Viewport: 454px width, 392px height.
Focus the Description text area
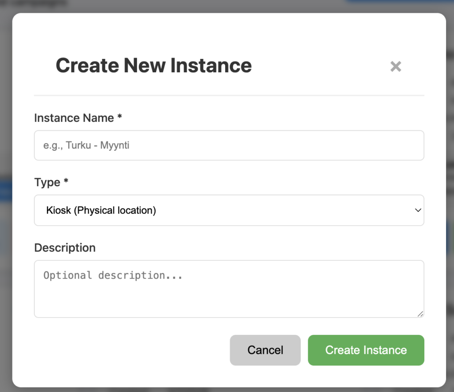point(229,293)
